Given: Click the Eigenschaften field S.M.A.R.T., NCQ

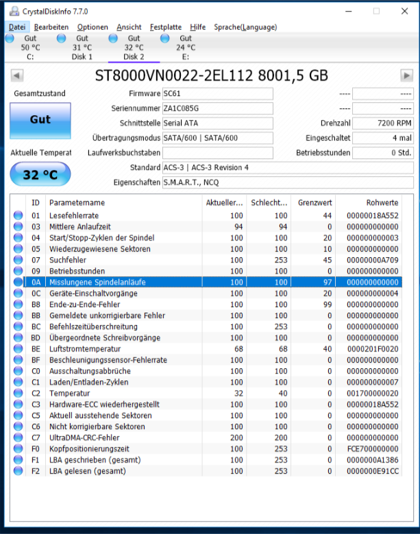Looking at the screenshot, I should click(x=288, y=182).
